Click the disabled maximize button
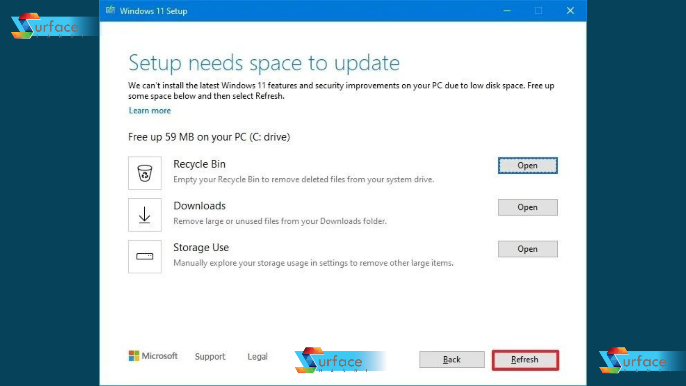 point(538,11)
